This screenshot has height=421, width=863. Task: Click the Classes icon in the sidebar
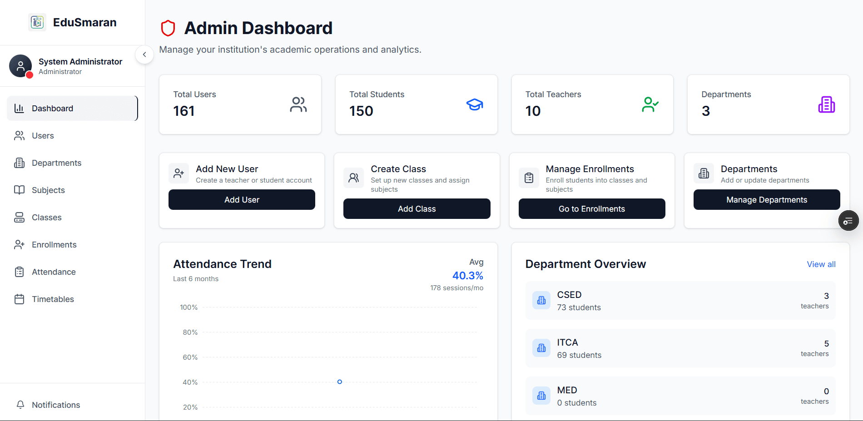pos(19,218)
